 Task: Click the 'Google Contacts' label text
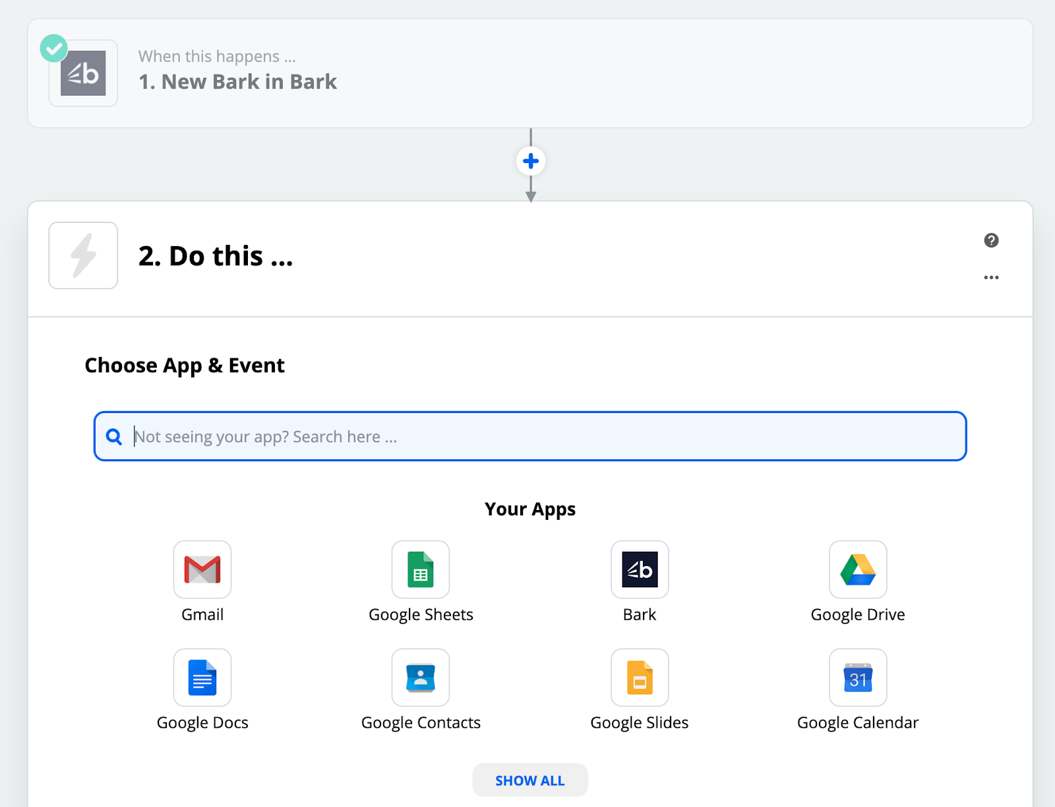click(421, 723)
